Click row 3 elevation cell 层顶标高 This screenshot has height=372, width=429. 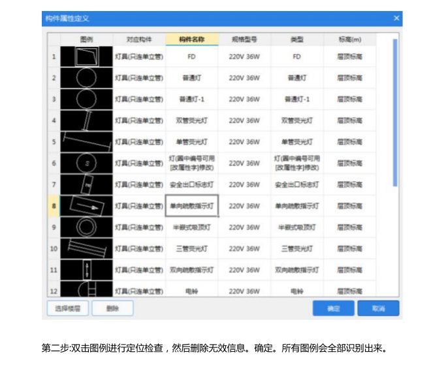pyautogui.click(x=349, y=99)
